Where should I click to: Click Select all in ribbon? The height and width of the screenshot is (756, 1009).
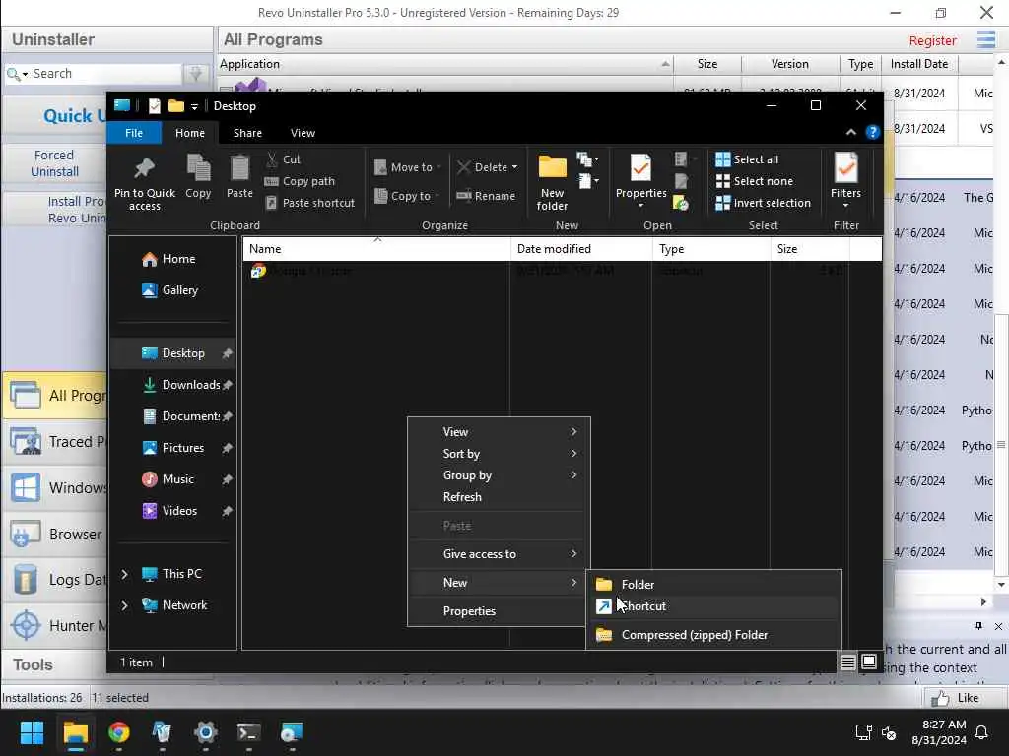(x=747, y=159)
